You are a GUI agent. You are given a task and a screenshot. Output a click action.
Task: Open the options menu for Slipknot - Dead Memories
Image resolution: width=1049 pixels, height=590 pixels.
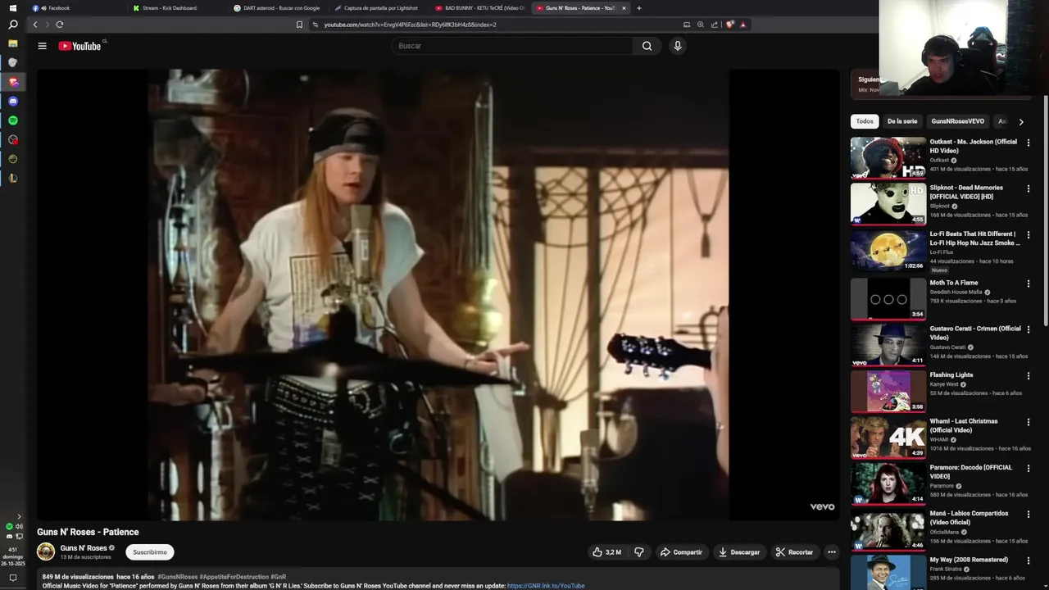[x=1029, y=188]
